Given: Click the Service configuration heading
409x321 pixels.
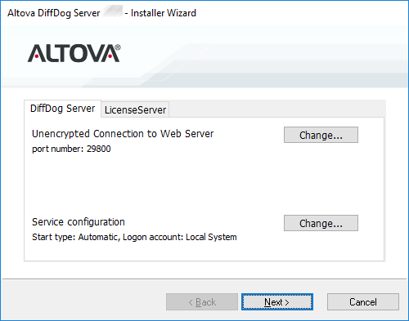Looking at the screenshot, I should click(79, 222).
